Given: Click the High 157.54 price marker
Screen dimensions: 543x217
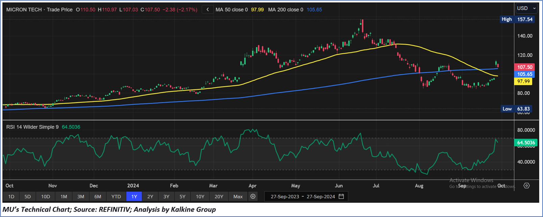Looking at the screenshot, I should pyautogui.click(x=517, y=19).
